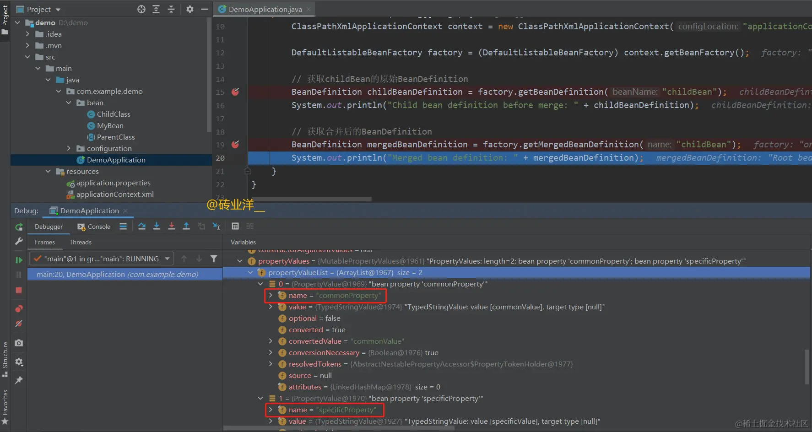This screenshot has height=432, width=812.
Task: Toggle code folding marker at line 21
Action: [x=248, y=171]
